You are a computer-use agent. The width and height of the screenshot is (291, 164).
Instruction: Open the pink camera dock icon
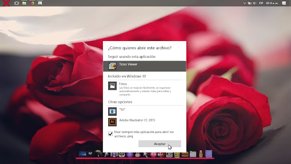coord(154,154)
